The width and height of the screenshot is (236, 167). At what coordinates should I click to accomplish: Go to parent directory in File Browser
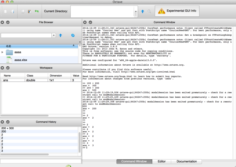point(60,35)
